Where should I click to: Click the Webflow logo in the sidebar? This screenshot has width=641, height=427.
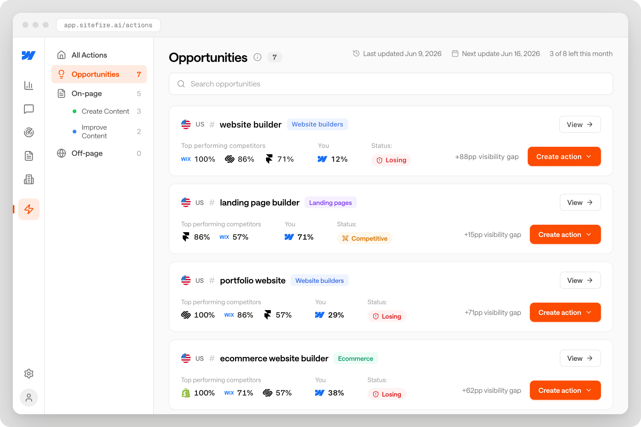coord(29,55)
